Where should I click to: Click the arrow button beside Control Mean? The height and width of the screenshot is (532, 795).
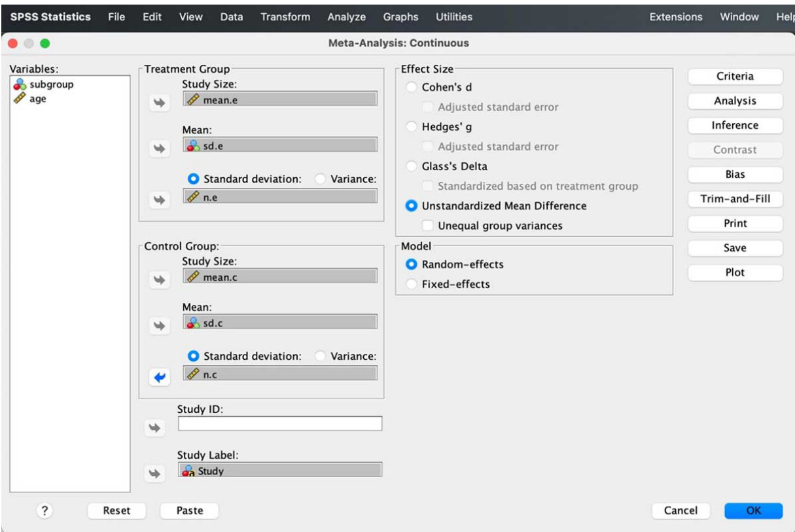pyautogui.click(x=160, y=325)
